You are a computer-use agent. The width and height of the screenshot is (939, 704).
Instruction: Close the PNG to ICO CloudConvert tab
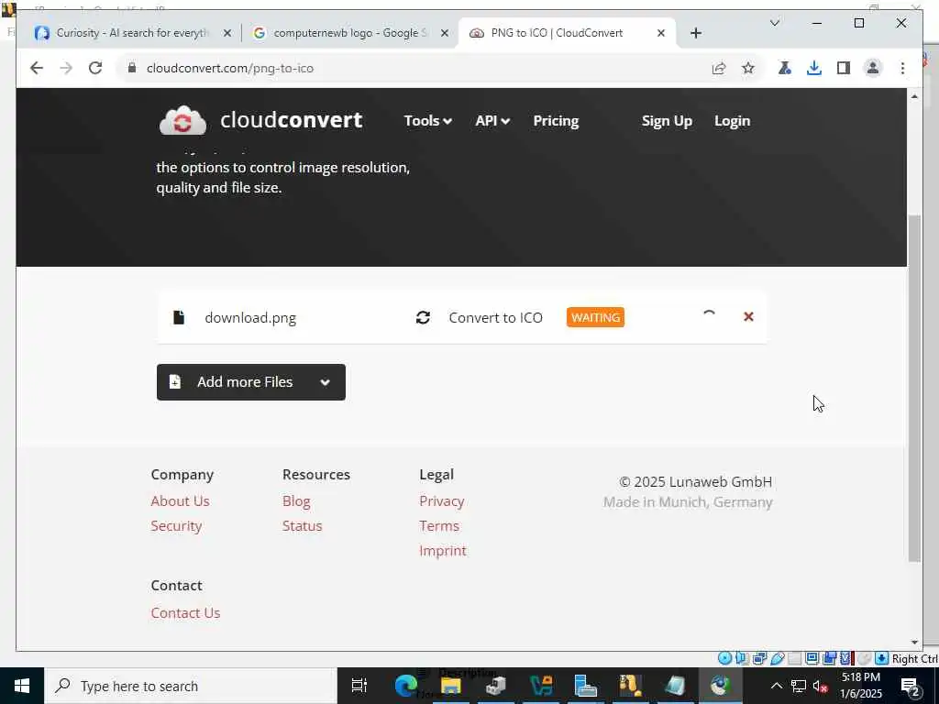tap(660, 34)
